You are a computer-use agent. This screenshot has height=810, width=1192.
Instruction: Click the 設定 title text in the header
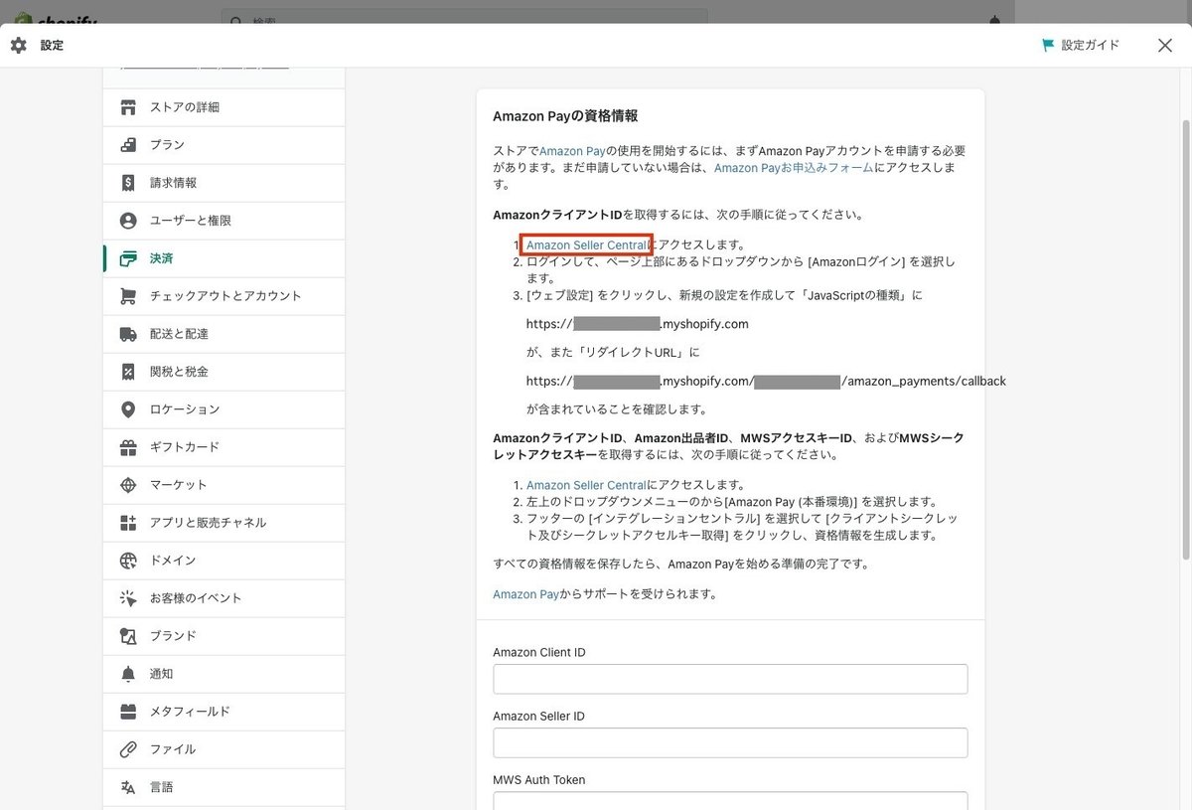(x=52, y=46)
